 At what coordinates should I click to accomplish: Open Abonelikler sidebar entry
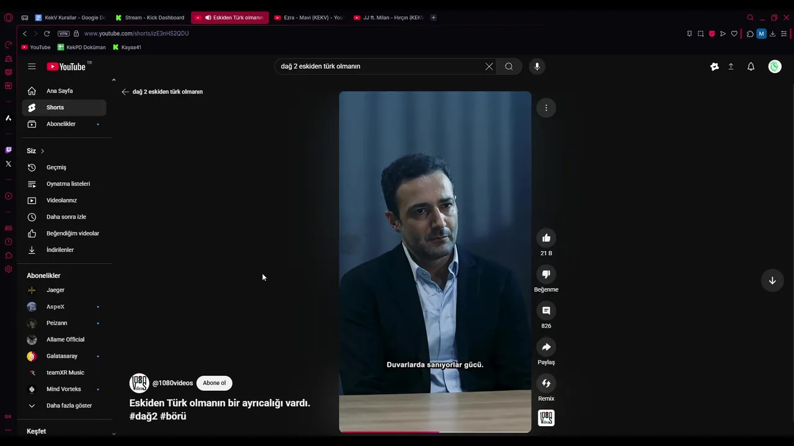(x=64, y=124)
